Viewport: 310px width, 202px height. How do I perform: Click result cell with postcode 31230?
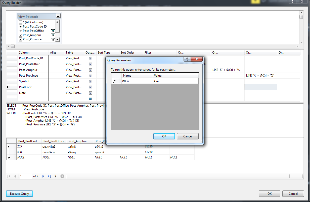(157, 146)
